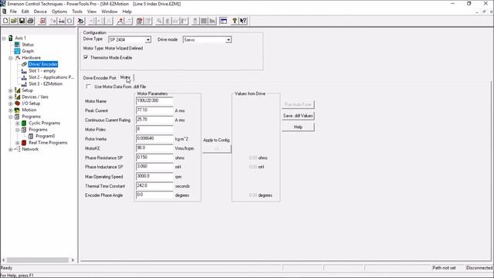Click the upload-arrow toolbar icon after the red document

(x=53, y=21)
